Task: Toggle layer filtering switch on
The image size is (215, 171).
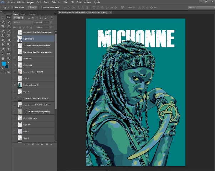Action: [x=52, y=18]
